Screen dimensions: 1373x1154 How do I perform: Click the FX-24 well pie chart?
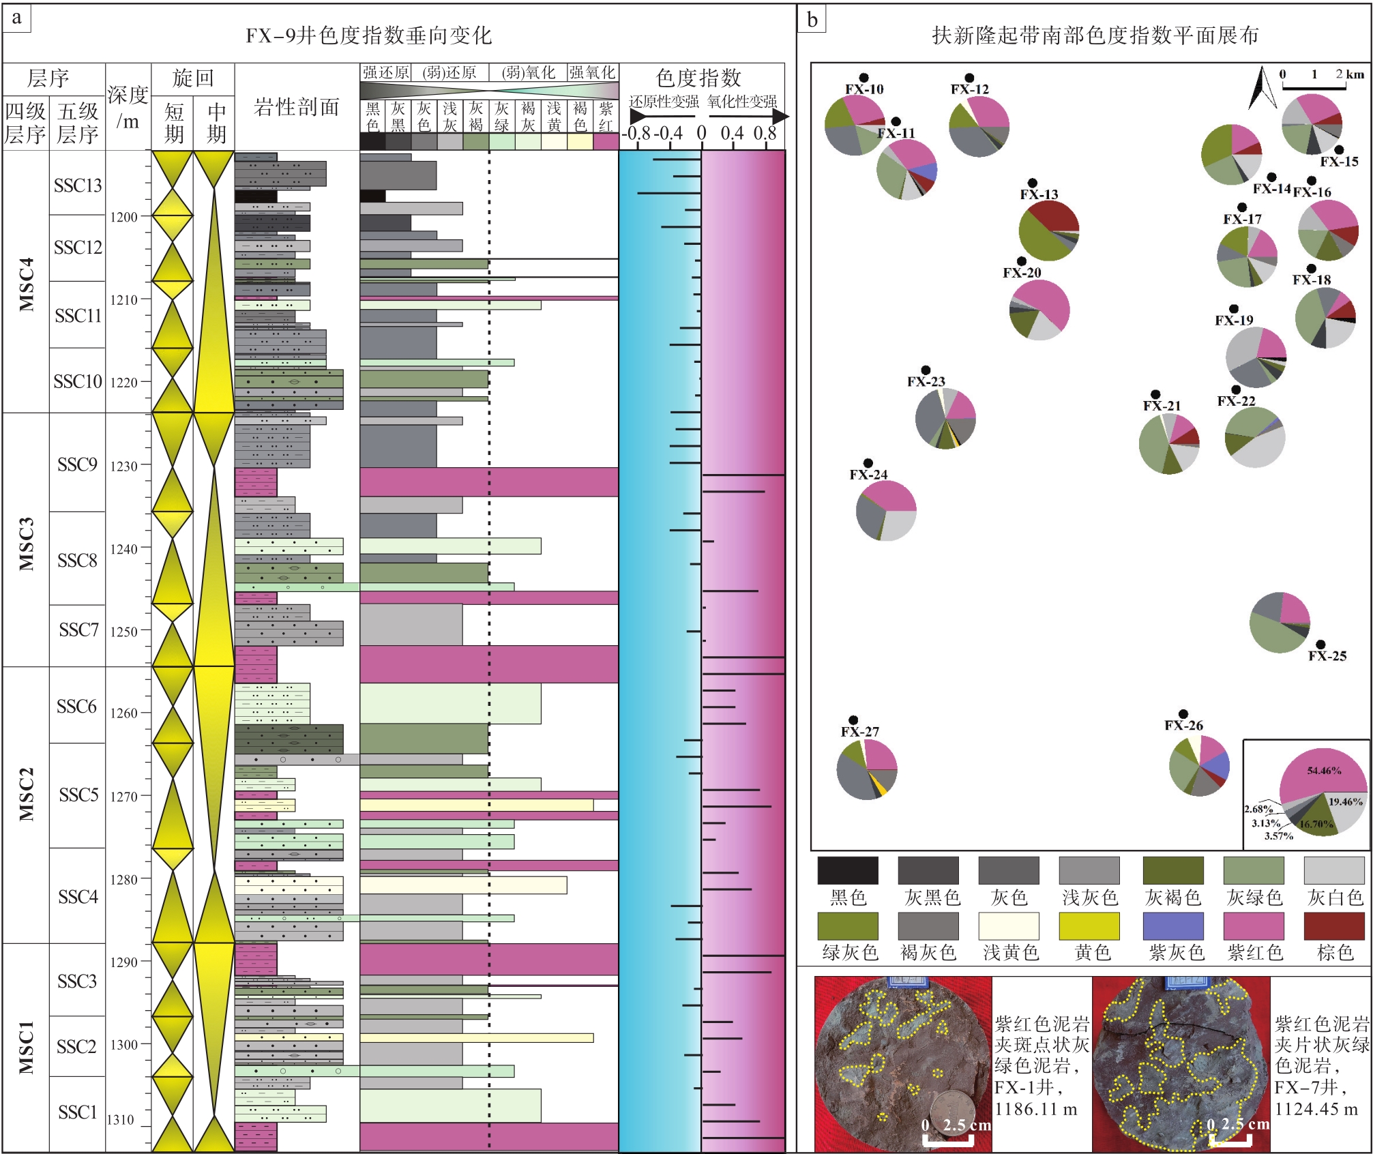click(x=886, y=511)
